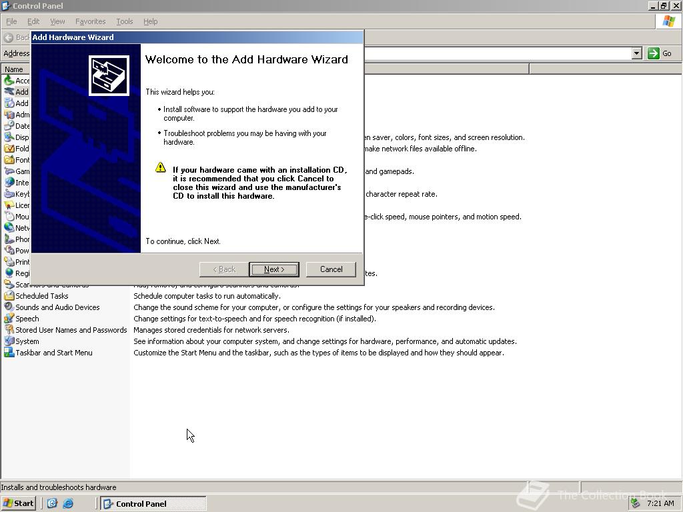Image resolution: width=683 pixels, height=512 pixels.
Task: Click the Sounds and Audio Devices text
Action: [57, 307]
